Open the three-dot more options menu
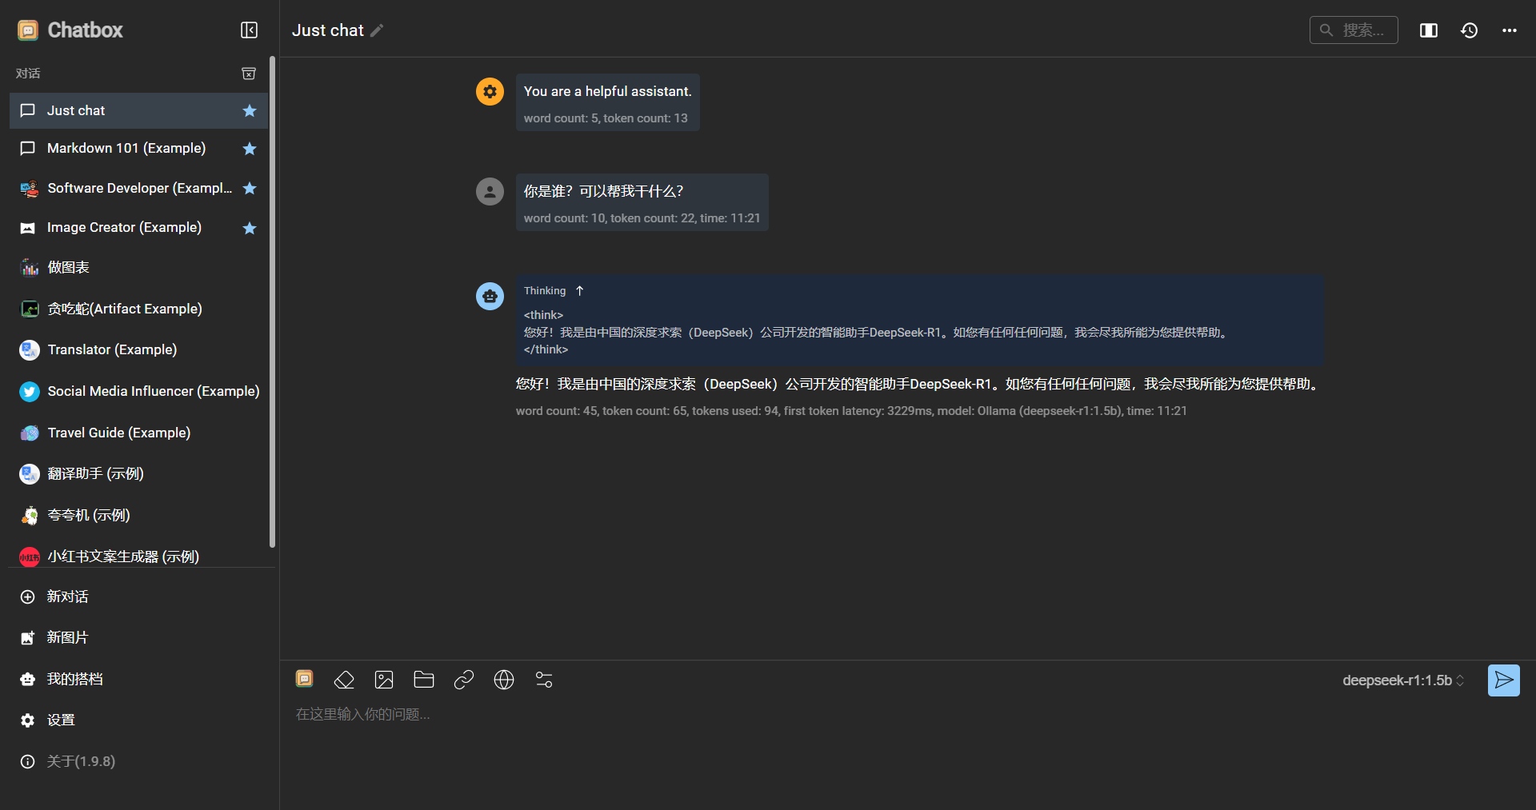This screenshot has height=810, width=1536. tap(1510, 30)
